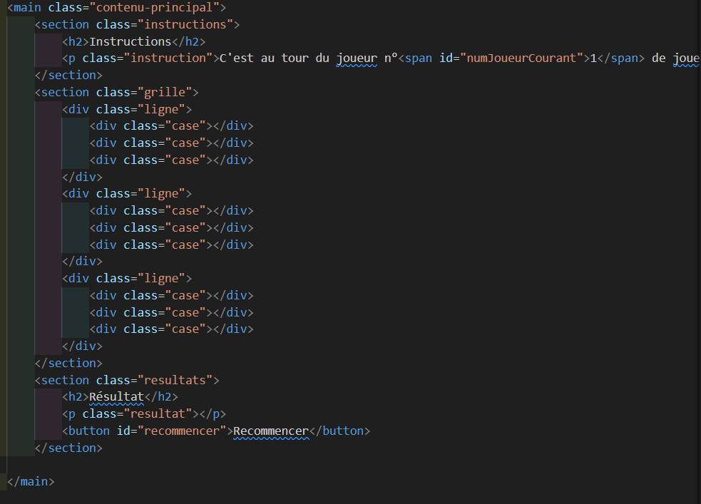The image size is (701, 504).
Task: Click the underlined Résultat heading text
Action: pos(117,396)
